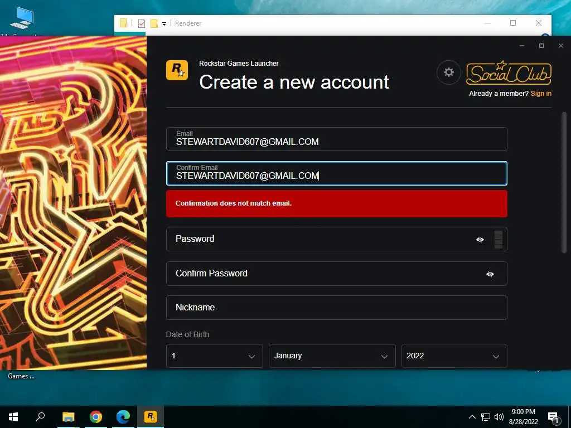
Task: Maximize the Renderer window
Action: [513, 23]
